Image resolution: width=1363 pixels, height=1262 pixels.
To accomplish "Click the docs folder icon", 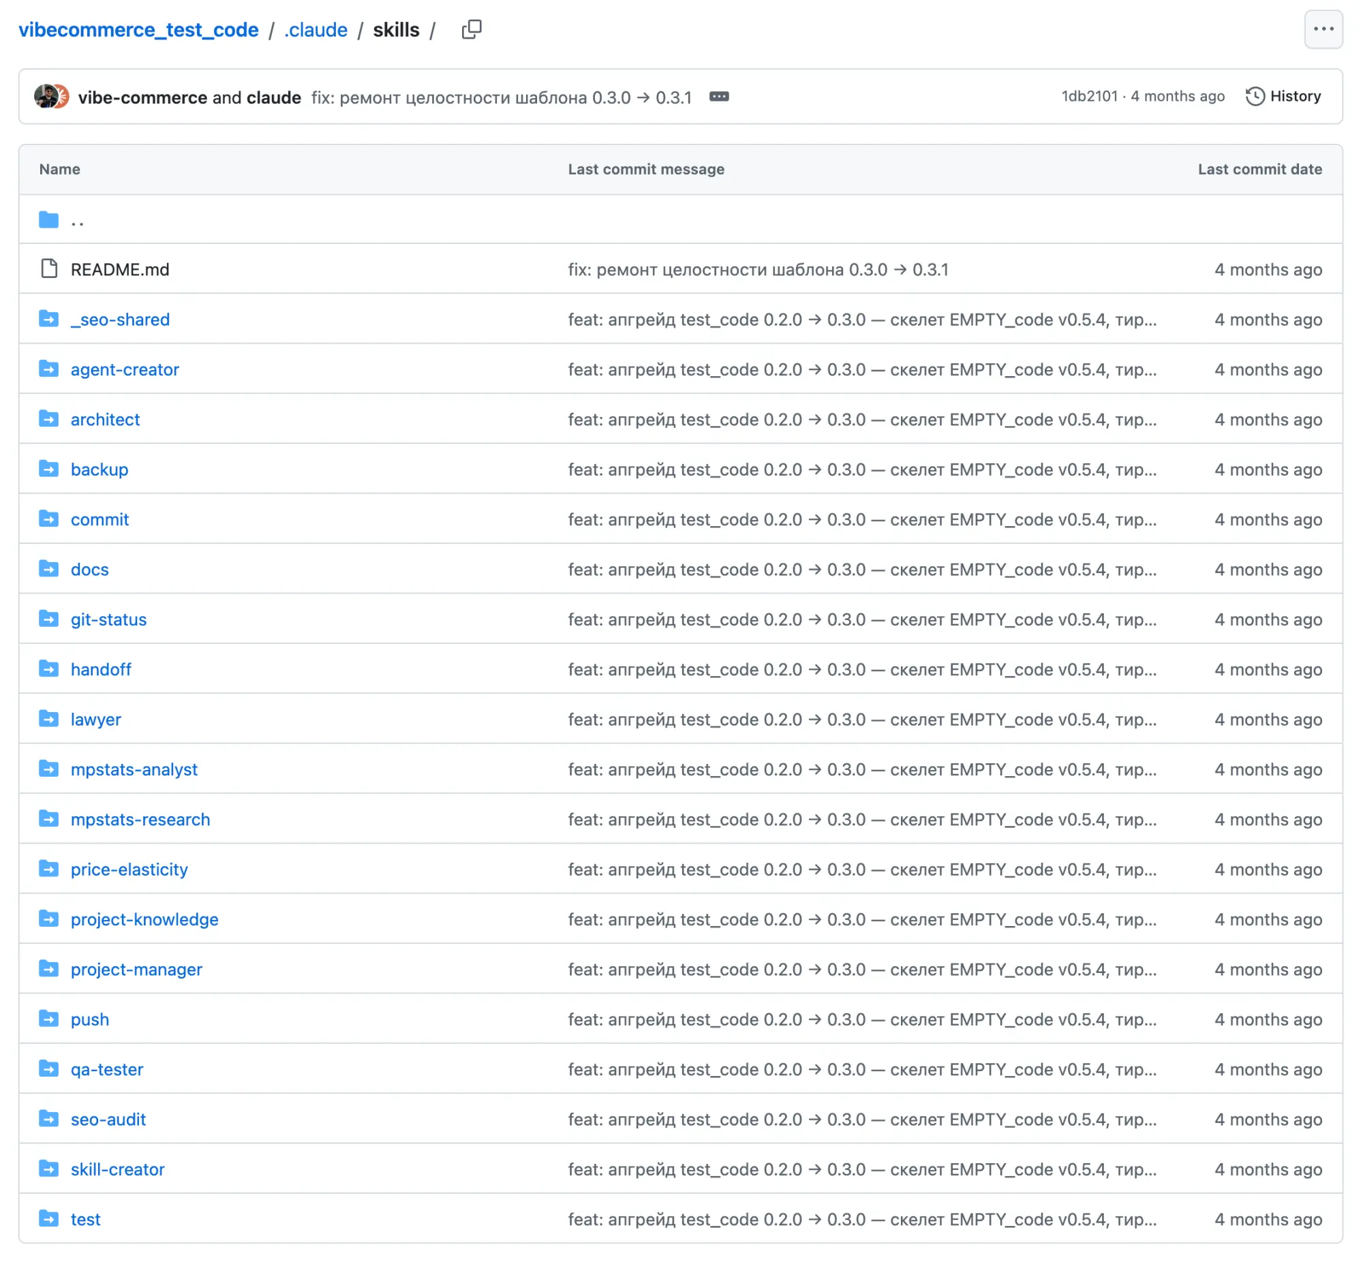I will click(x=48, y=569).
